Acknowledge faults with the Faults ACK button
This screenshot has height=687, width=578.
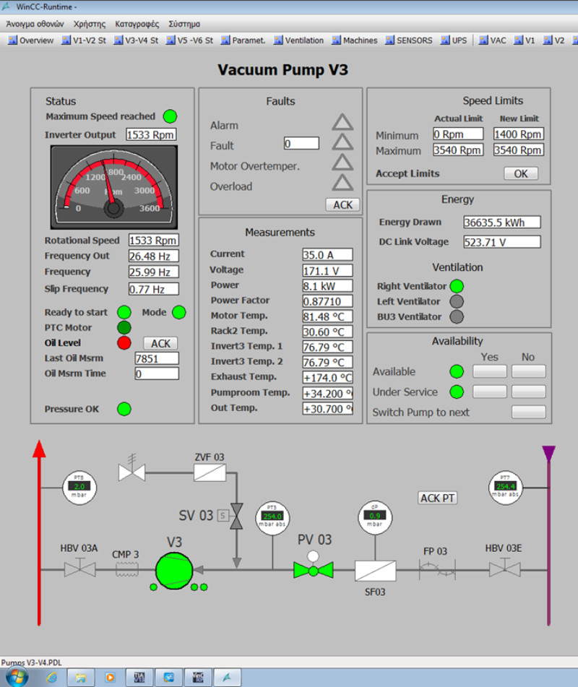point(342,204)
